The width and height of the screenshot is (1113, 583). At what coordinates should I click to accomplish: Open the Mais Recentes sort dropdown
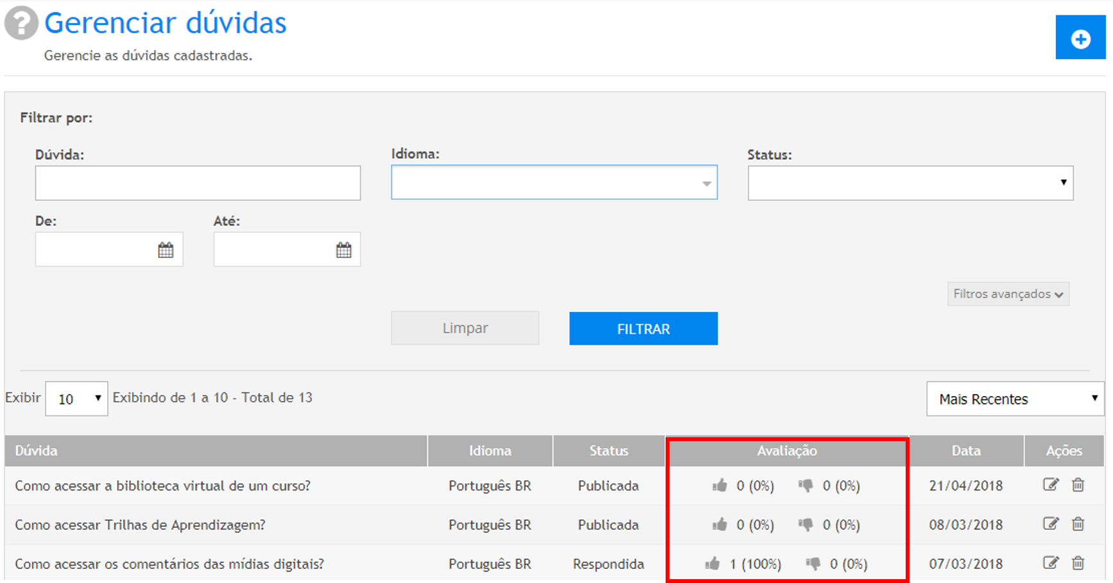(x=1014, y=399)
